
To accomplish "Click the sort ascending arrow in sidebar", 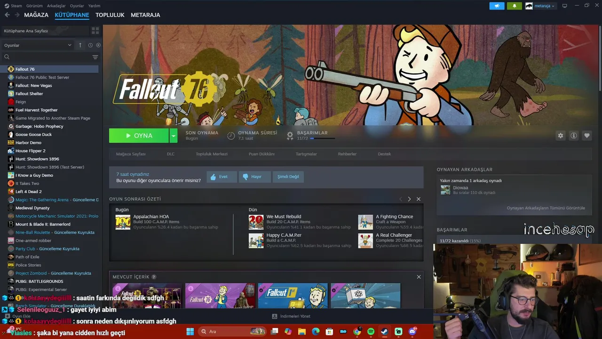I will [x=80, y=45].
